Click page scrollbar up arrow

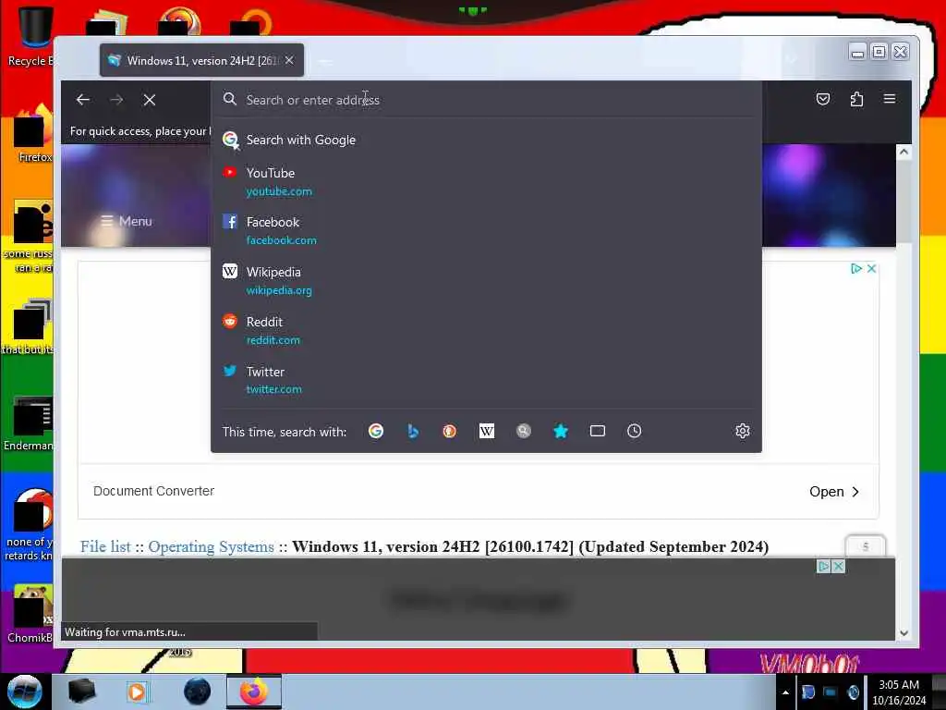(x=904, y=153)
